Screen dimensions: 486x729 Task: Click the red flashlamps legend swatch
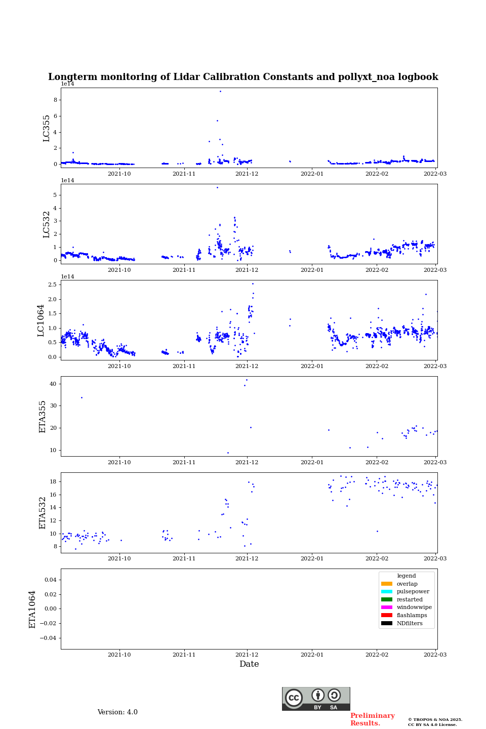pyautogui.click(x=387, y=615)
